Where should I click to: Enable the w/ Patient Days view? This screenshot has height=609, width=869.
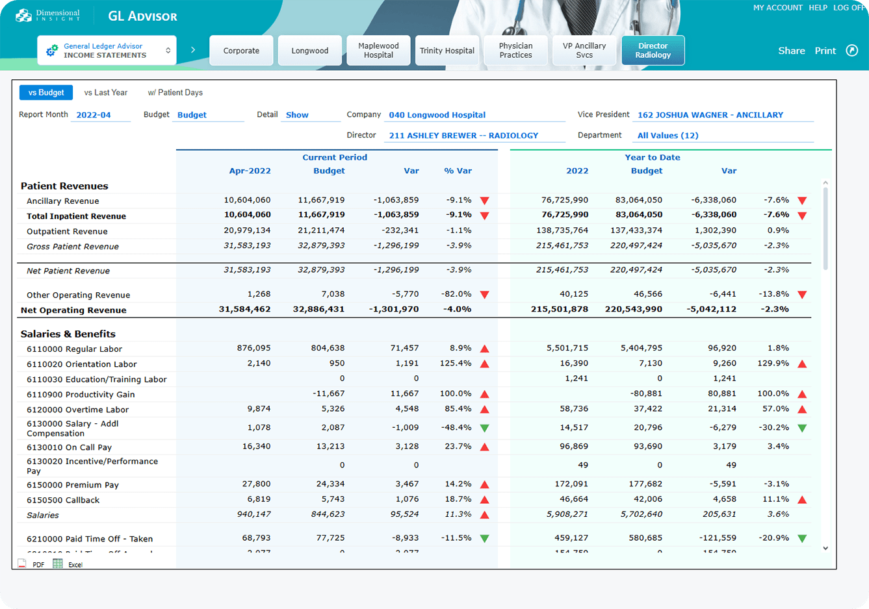(175, 92)
